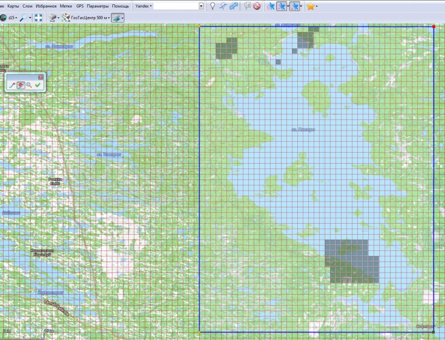
Task: Click the red hide-all-marks icon
Action: tap(256, 6)
